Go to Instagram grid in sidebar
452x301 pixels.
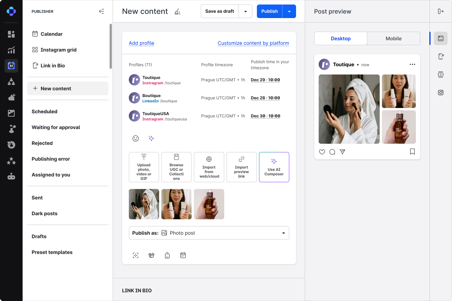click(58, 50)
